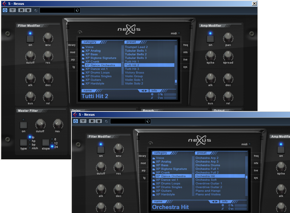This screenshot has height=213, width=290.
Task: Select the "Tubular Bells 3" preset
Action: [136, 58]
